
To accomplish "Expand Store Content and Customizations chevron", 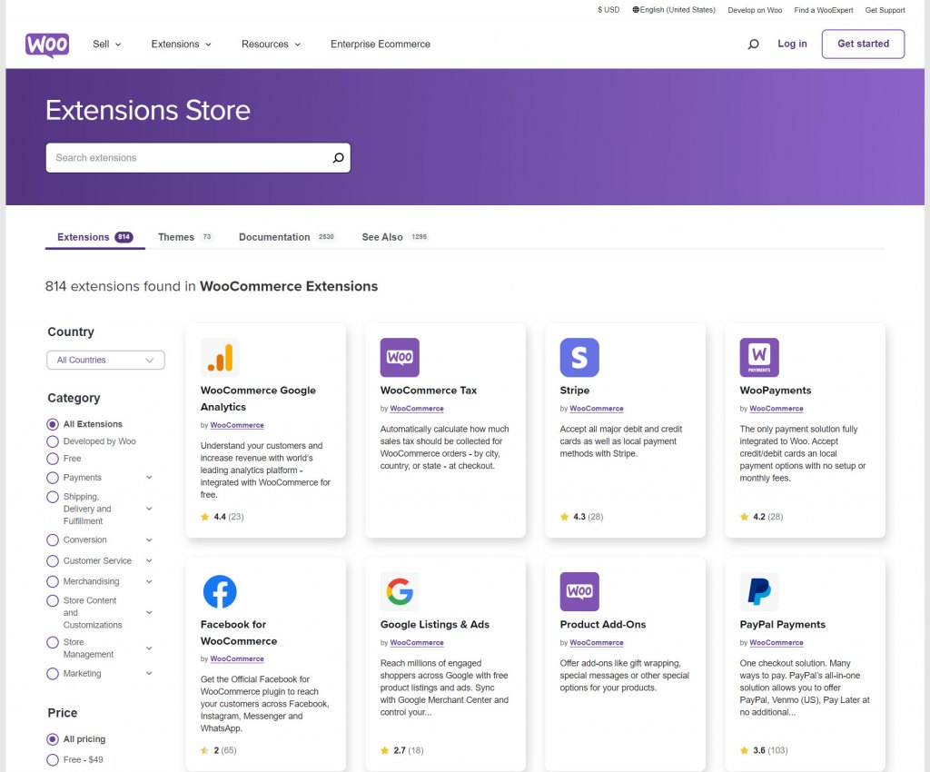I will tap(150, 612).
